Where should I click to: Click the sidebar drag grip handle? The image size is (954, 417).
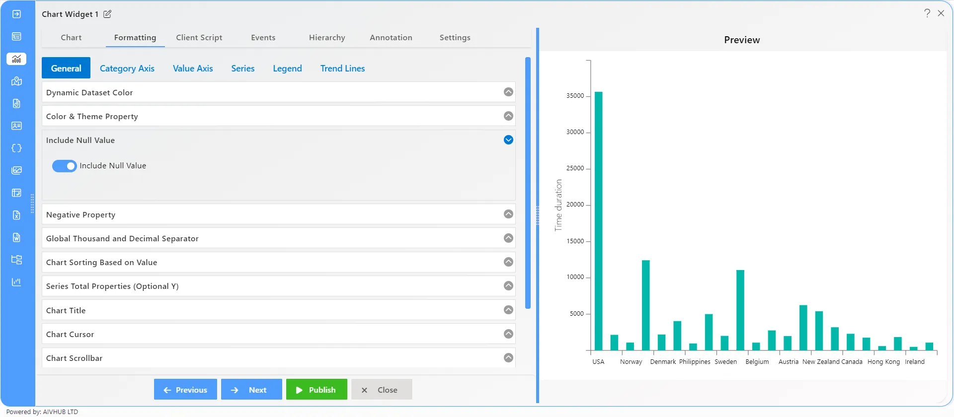(x=32, y=204)
